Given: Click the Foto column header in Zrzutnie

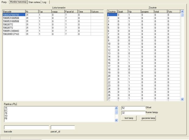Looking at the screenshot, I should point(173,12).
